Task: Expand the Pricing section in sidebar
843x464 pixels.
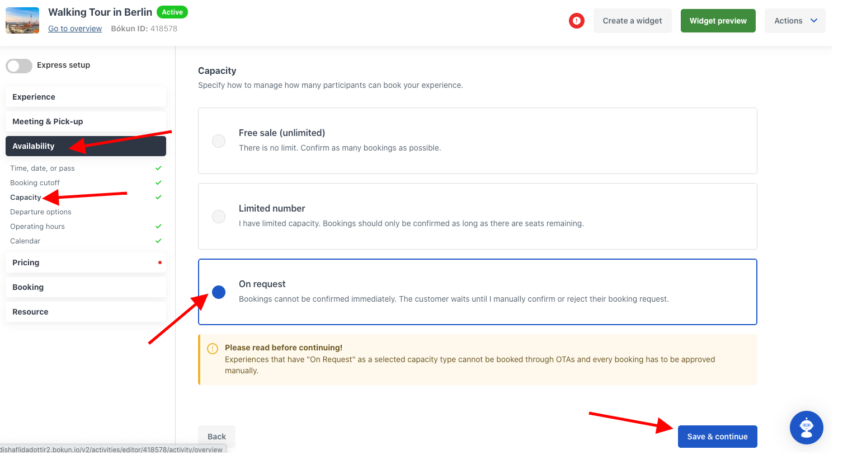Action: point(86,263)
